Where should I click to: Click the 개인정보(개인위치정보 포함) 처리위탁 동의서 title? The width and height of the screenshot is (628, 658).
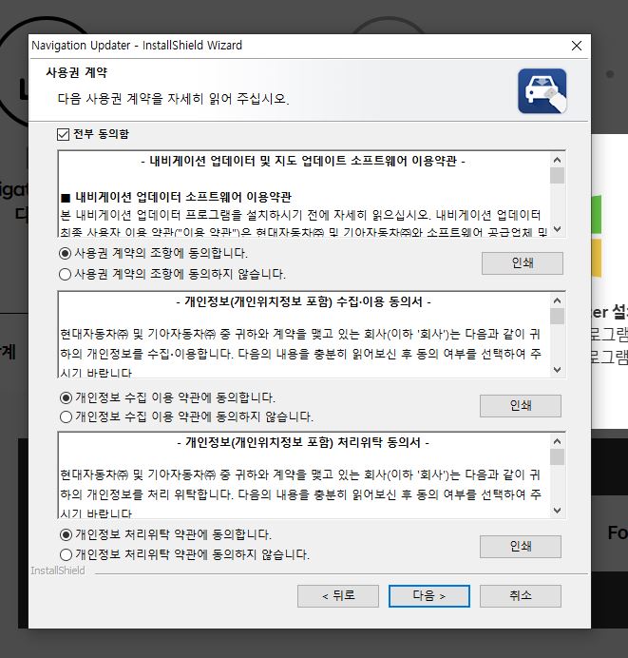(303, 442)
